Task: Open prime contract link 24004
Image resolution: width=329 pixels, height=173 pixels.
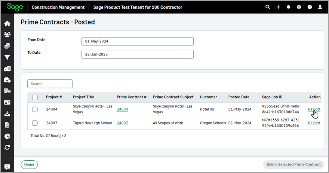Action: (122, 109)
